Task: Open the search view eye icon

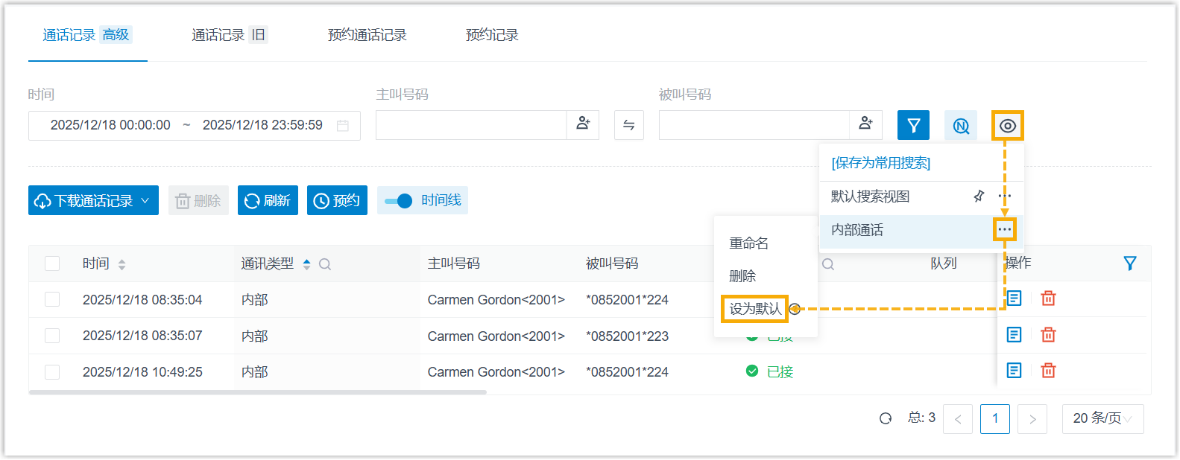Action: click(1007, 126)
